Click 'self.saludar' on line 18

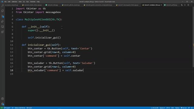[x=74, y=70]
